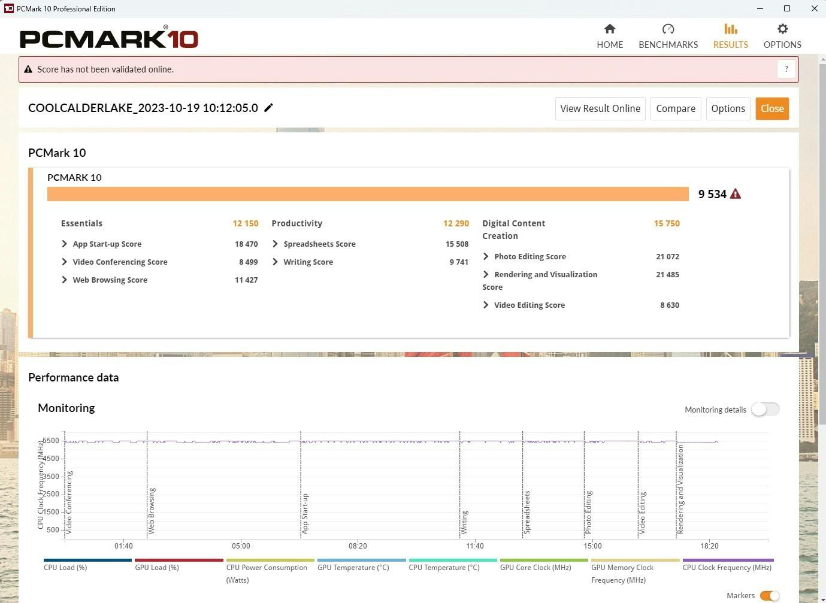Toggle the Monitoring details switch
Viewport: 826px width, 603px height.
(766, 410)
